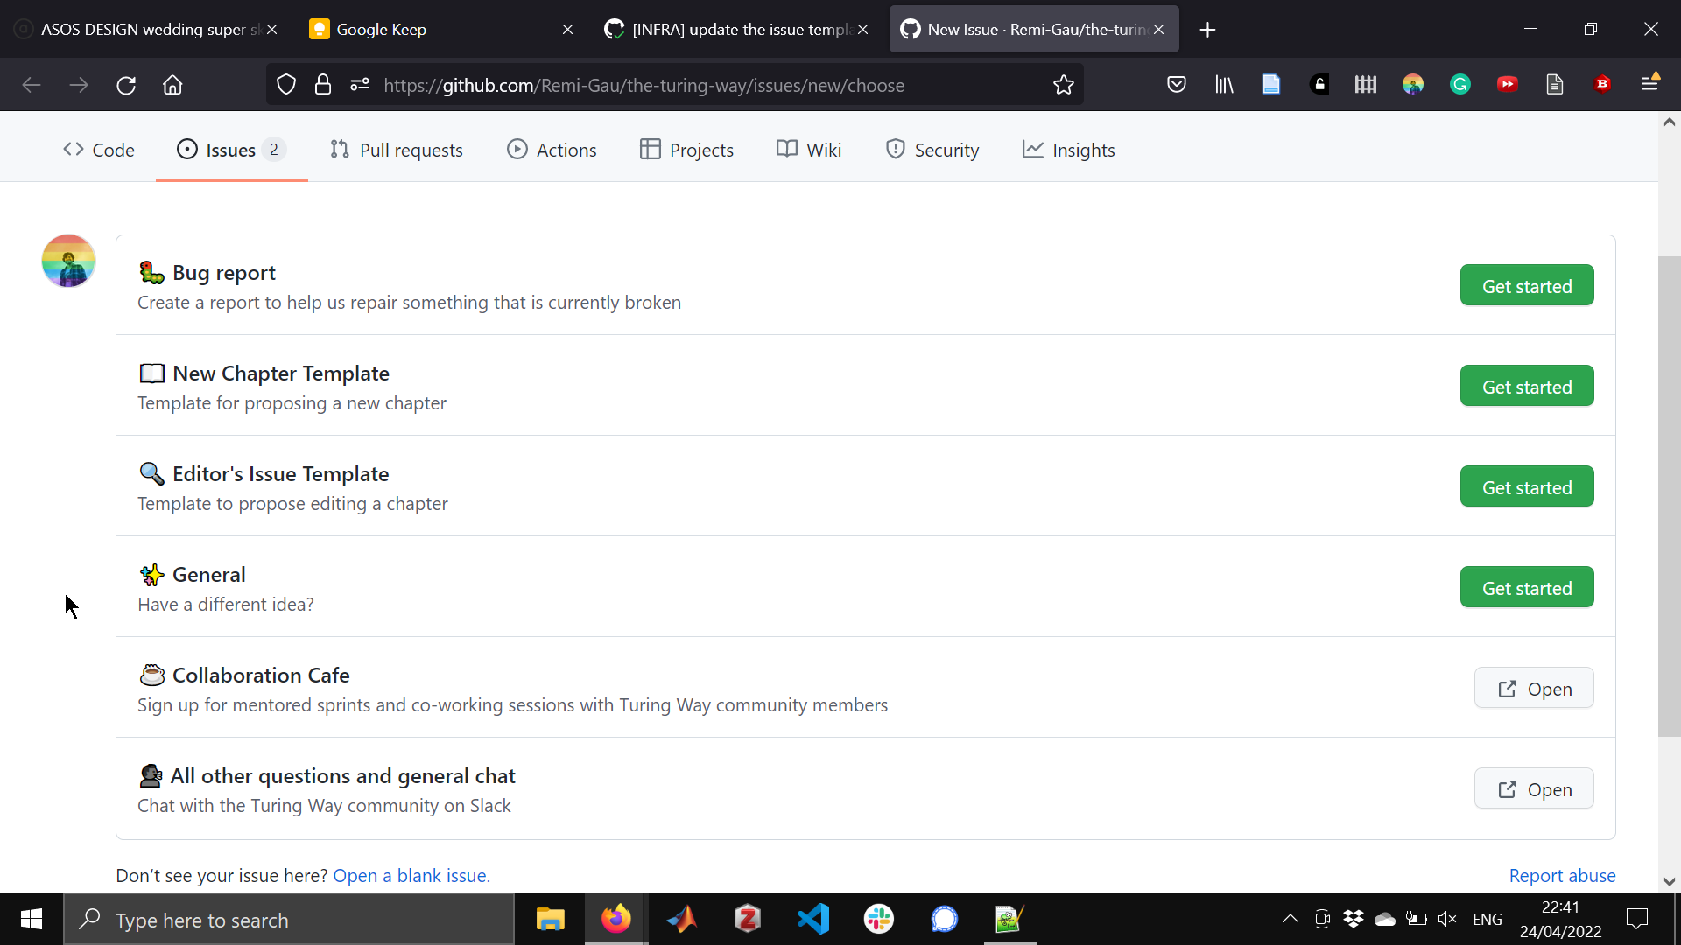This screenshot has height=945, width=1681.
Task: Click the Firefox reload button
Action: click(x=126, y=85)
